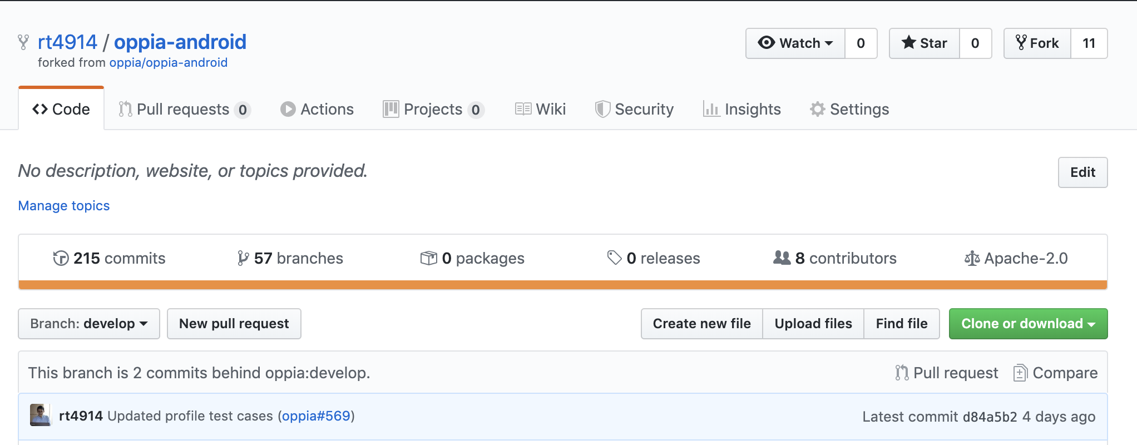Screen dimensions: 1137x445
Task: Switch to the Pull requests tab
Action: click(x=184, y=109)
